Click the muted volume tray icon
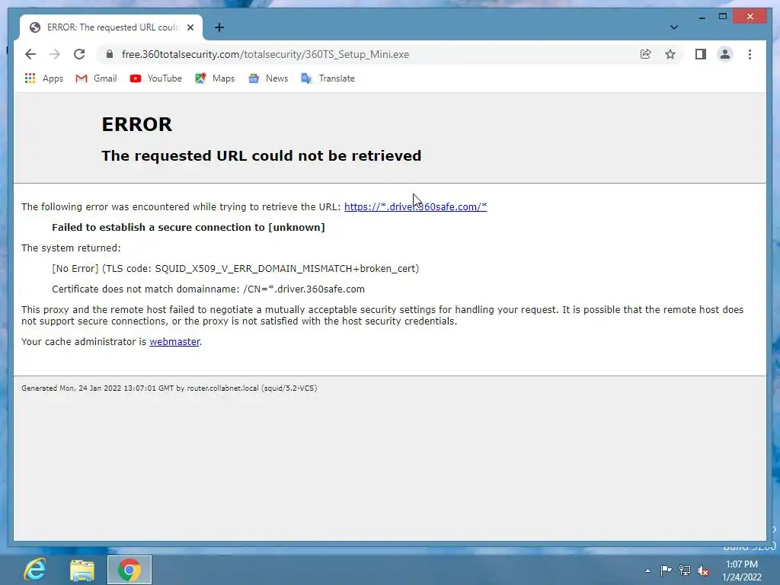 703,571
